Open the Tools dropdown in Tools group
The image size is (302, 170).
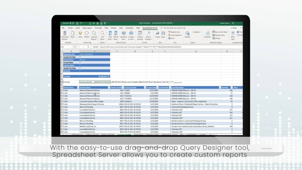172,38
